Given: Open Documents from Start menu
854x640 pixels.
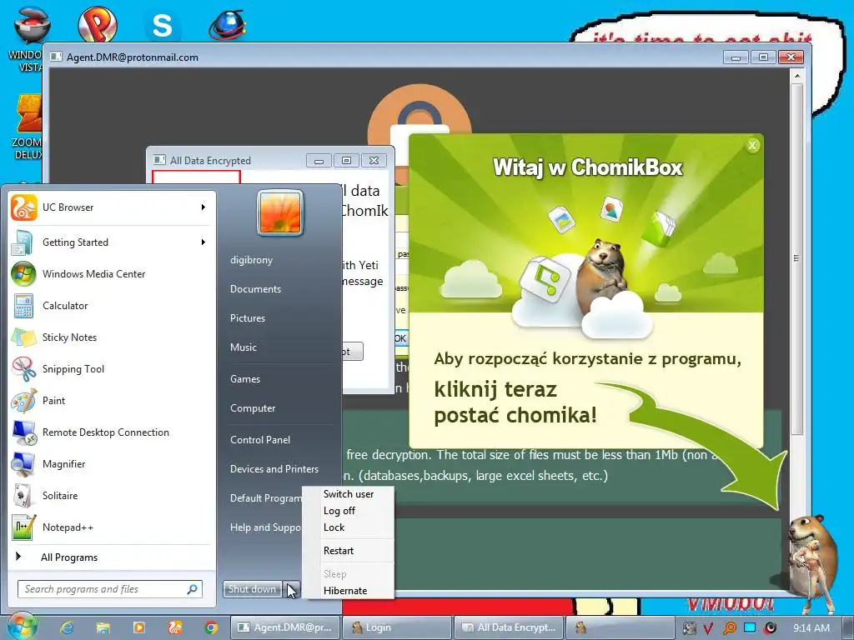Looking at the screenshot, I should point(255,289).
